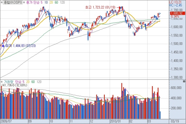Click the 2010/01 date axis label

pyautogui.click(x=115, y=122)
